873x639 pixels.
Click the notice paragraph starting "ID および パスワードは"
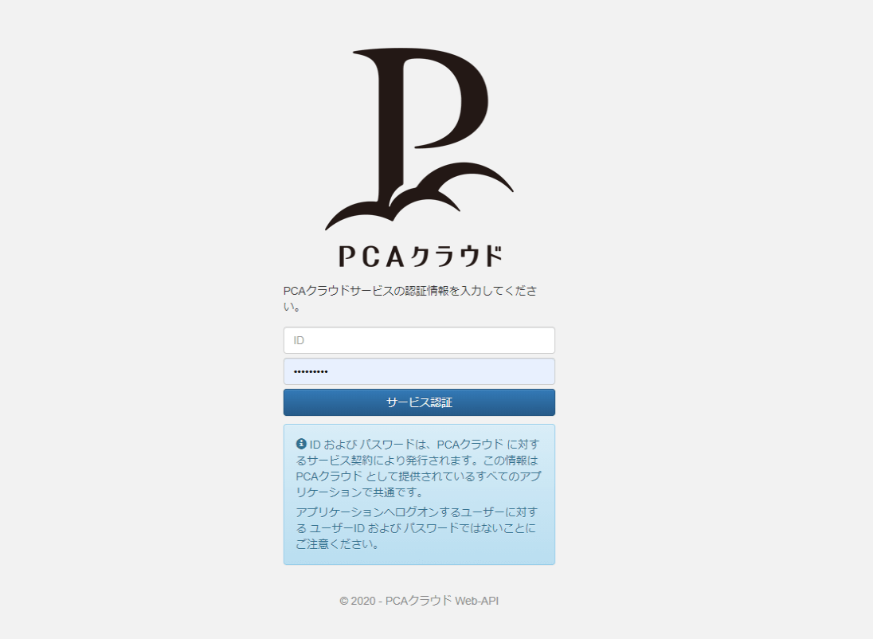pyautogui.click(x=418, y=468)
